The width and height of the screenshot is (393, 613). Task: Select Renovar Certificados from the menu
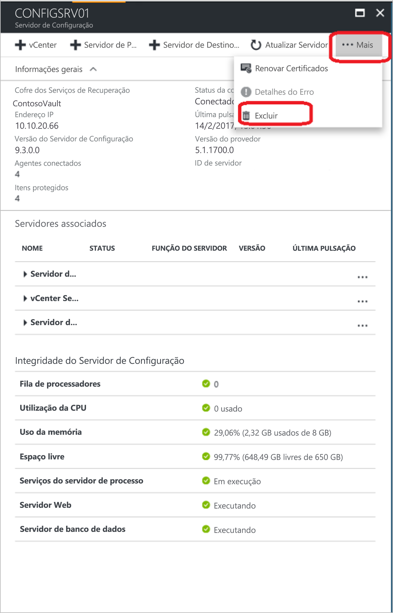291,68
